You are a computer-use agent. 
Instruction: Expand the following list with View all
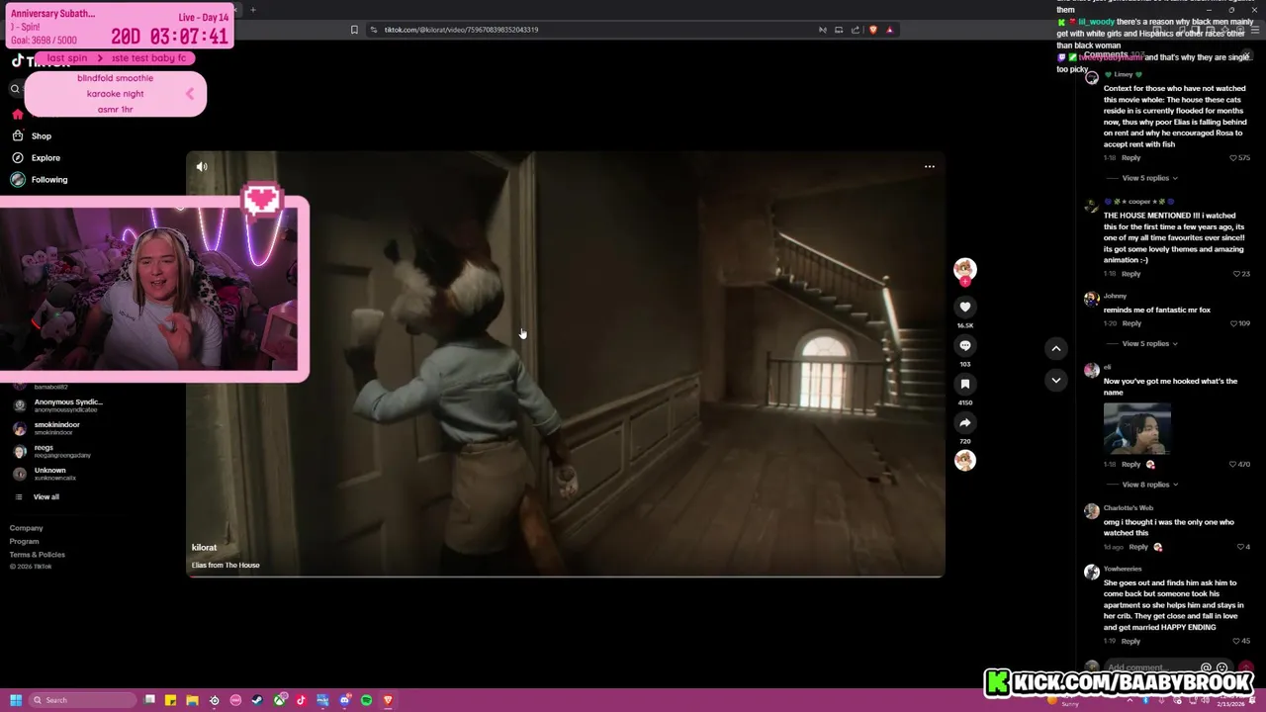click(x=45, y=497)
